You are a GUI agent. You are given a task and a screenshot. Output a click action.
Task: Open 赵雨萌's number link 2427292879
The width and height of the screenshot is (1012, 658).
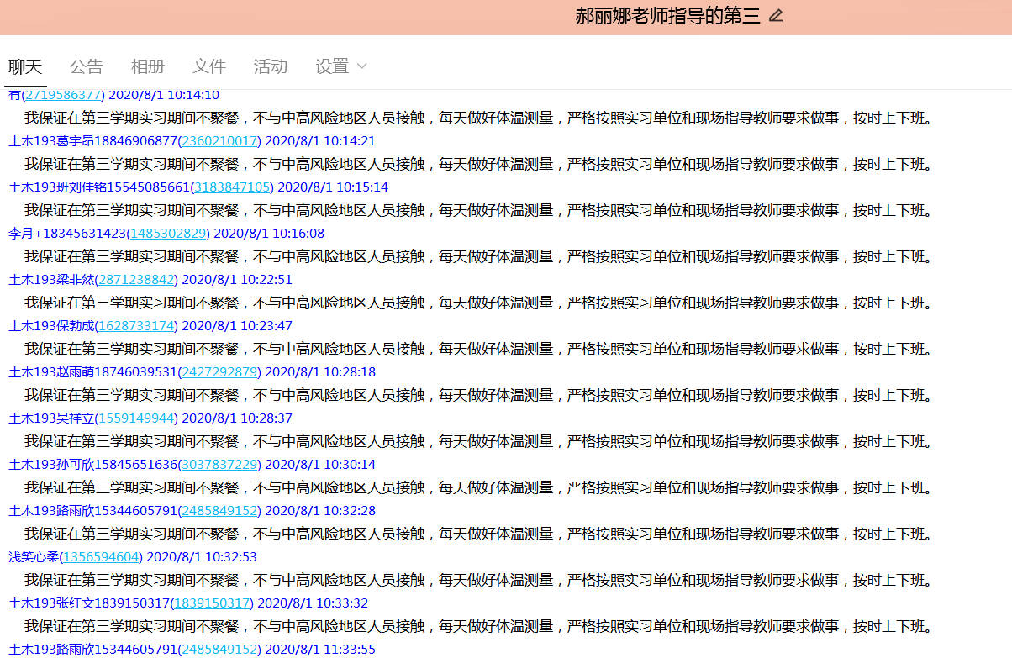[x=219, y=372]
